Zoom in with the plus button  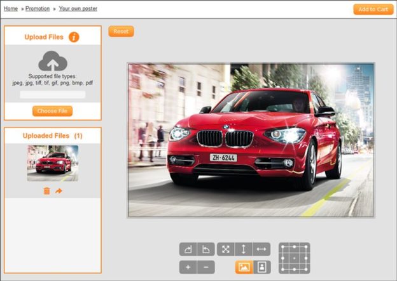(188, 267)
